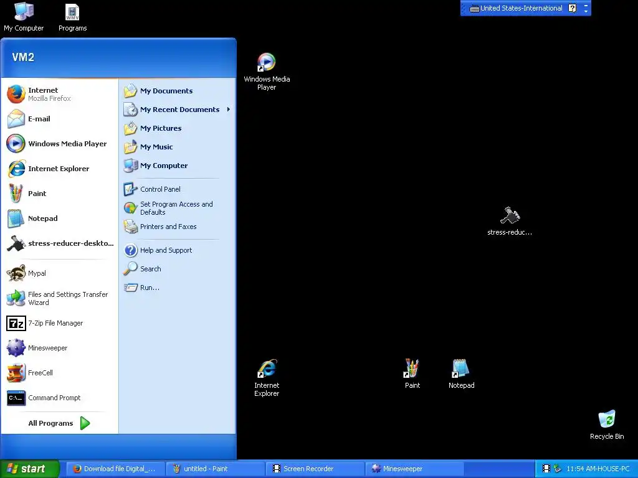
Task: Select stress-reduc... desktop icon
Action: click(510, 222)
